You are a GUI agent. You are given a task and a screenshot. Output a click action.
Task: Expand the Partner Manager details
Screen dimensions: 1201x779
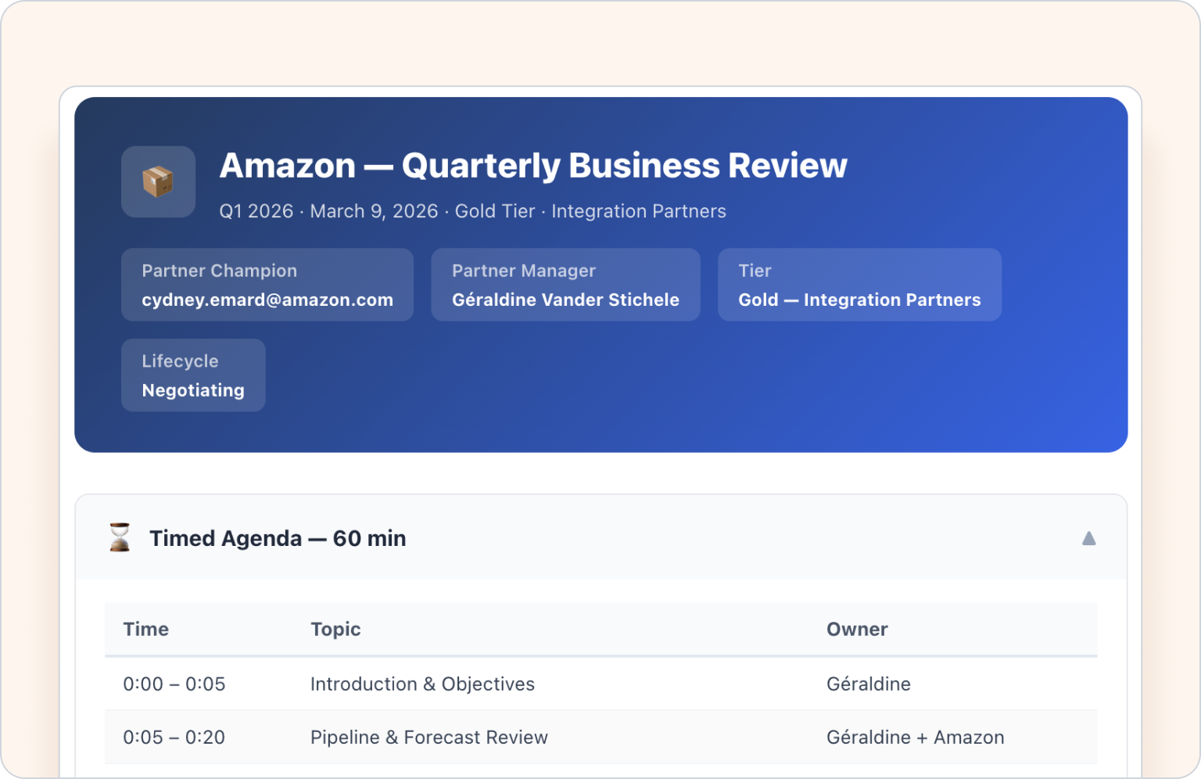click(x=565, y=285)
